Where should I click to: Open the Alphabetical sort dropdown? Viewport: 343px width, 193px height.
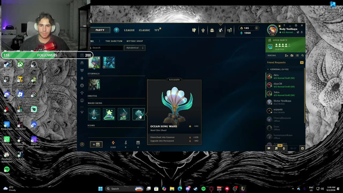pos(135,48)
